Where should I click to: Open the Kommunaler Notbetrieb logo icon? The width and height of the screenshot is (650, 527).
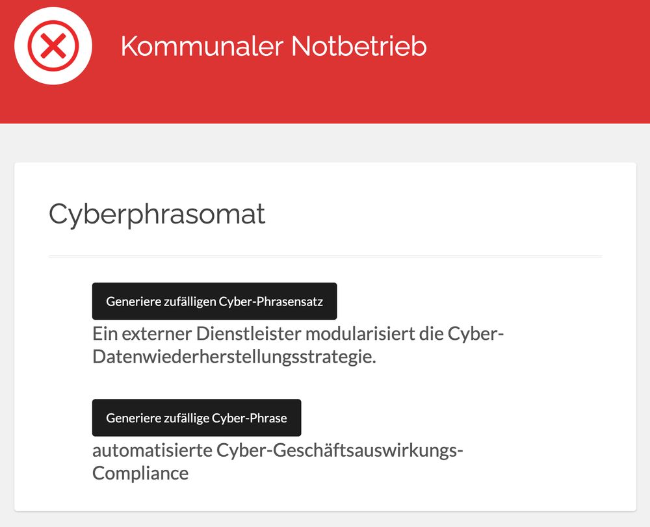tap(53, 46)
